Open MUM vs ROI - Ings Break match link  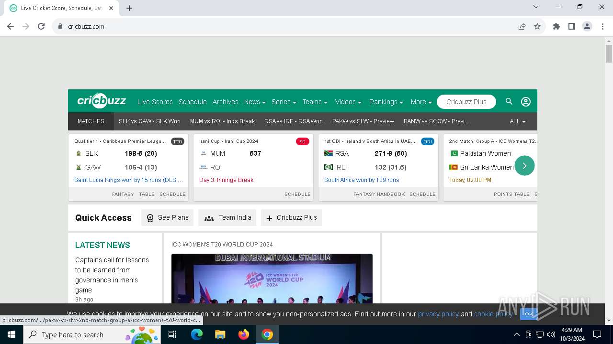222,121
